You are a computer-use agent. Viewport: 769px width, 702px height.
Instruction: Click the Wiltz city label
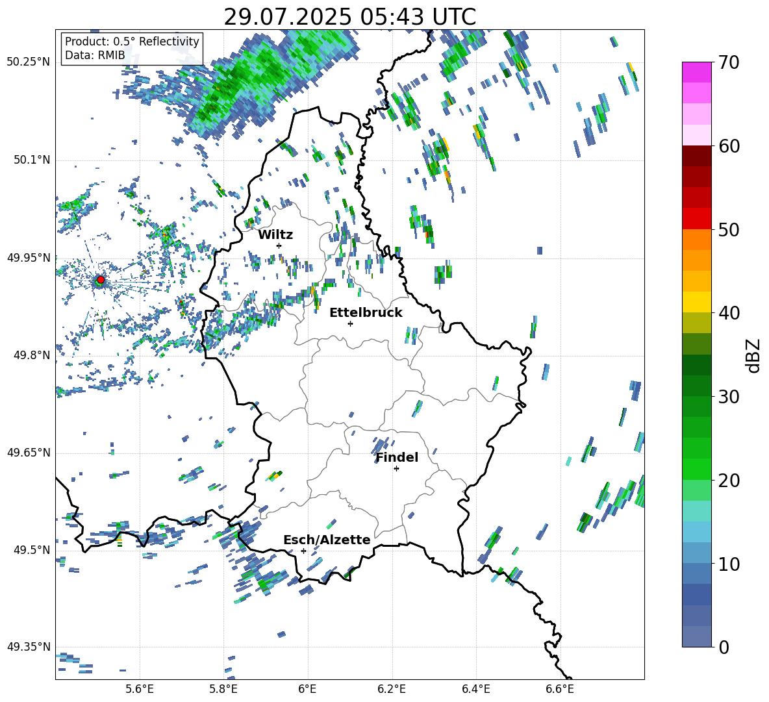coord(275,235)
